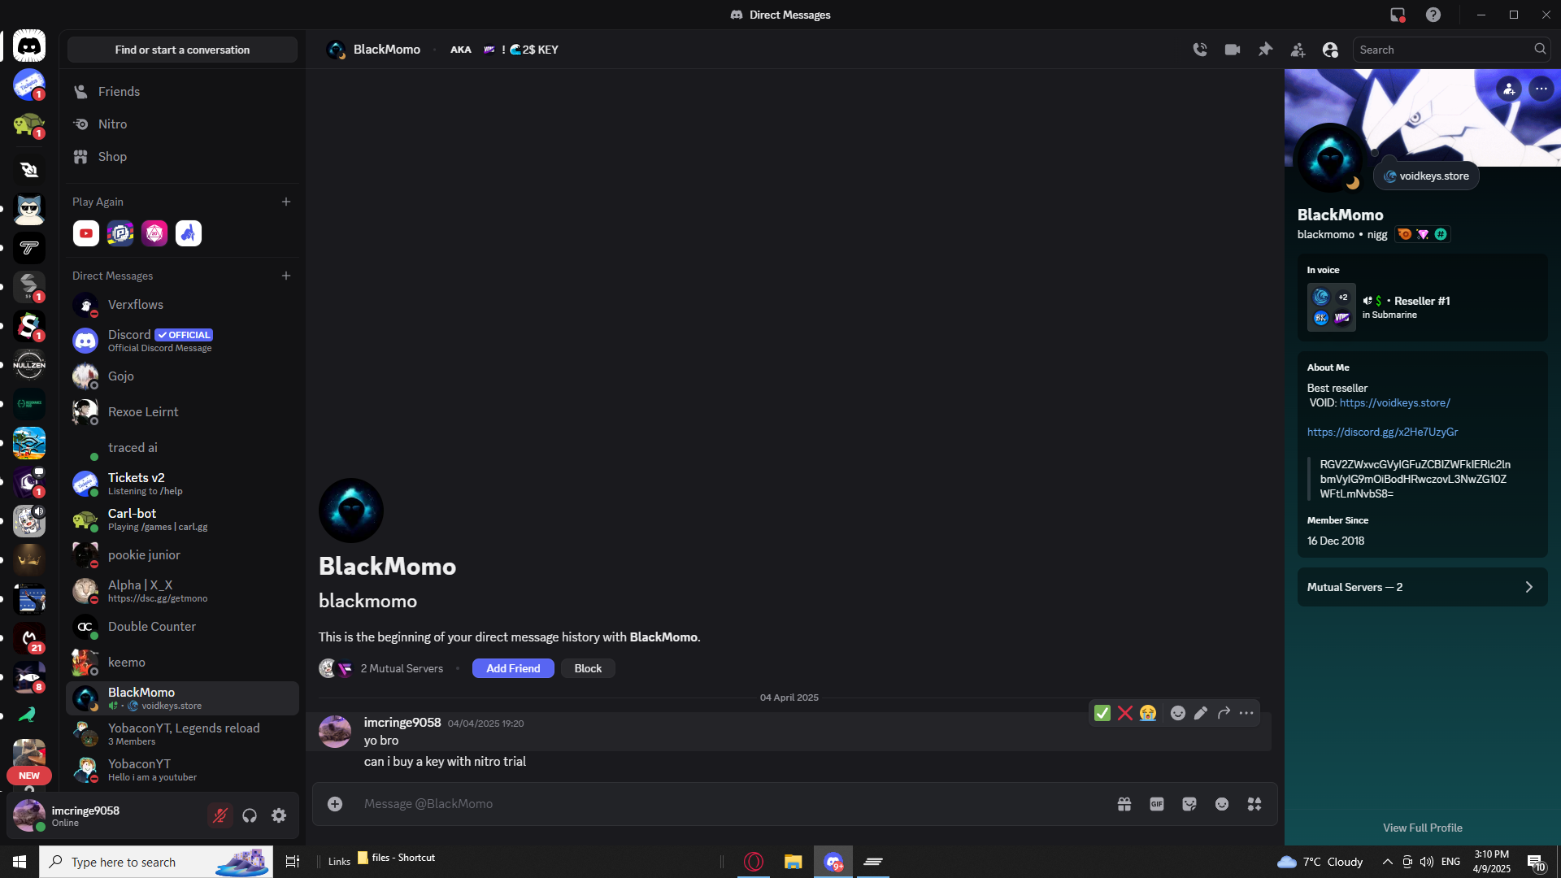
Task: Open Carl-bot direct message
Action: coord(182,519)
